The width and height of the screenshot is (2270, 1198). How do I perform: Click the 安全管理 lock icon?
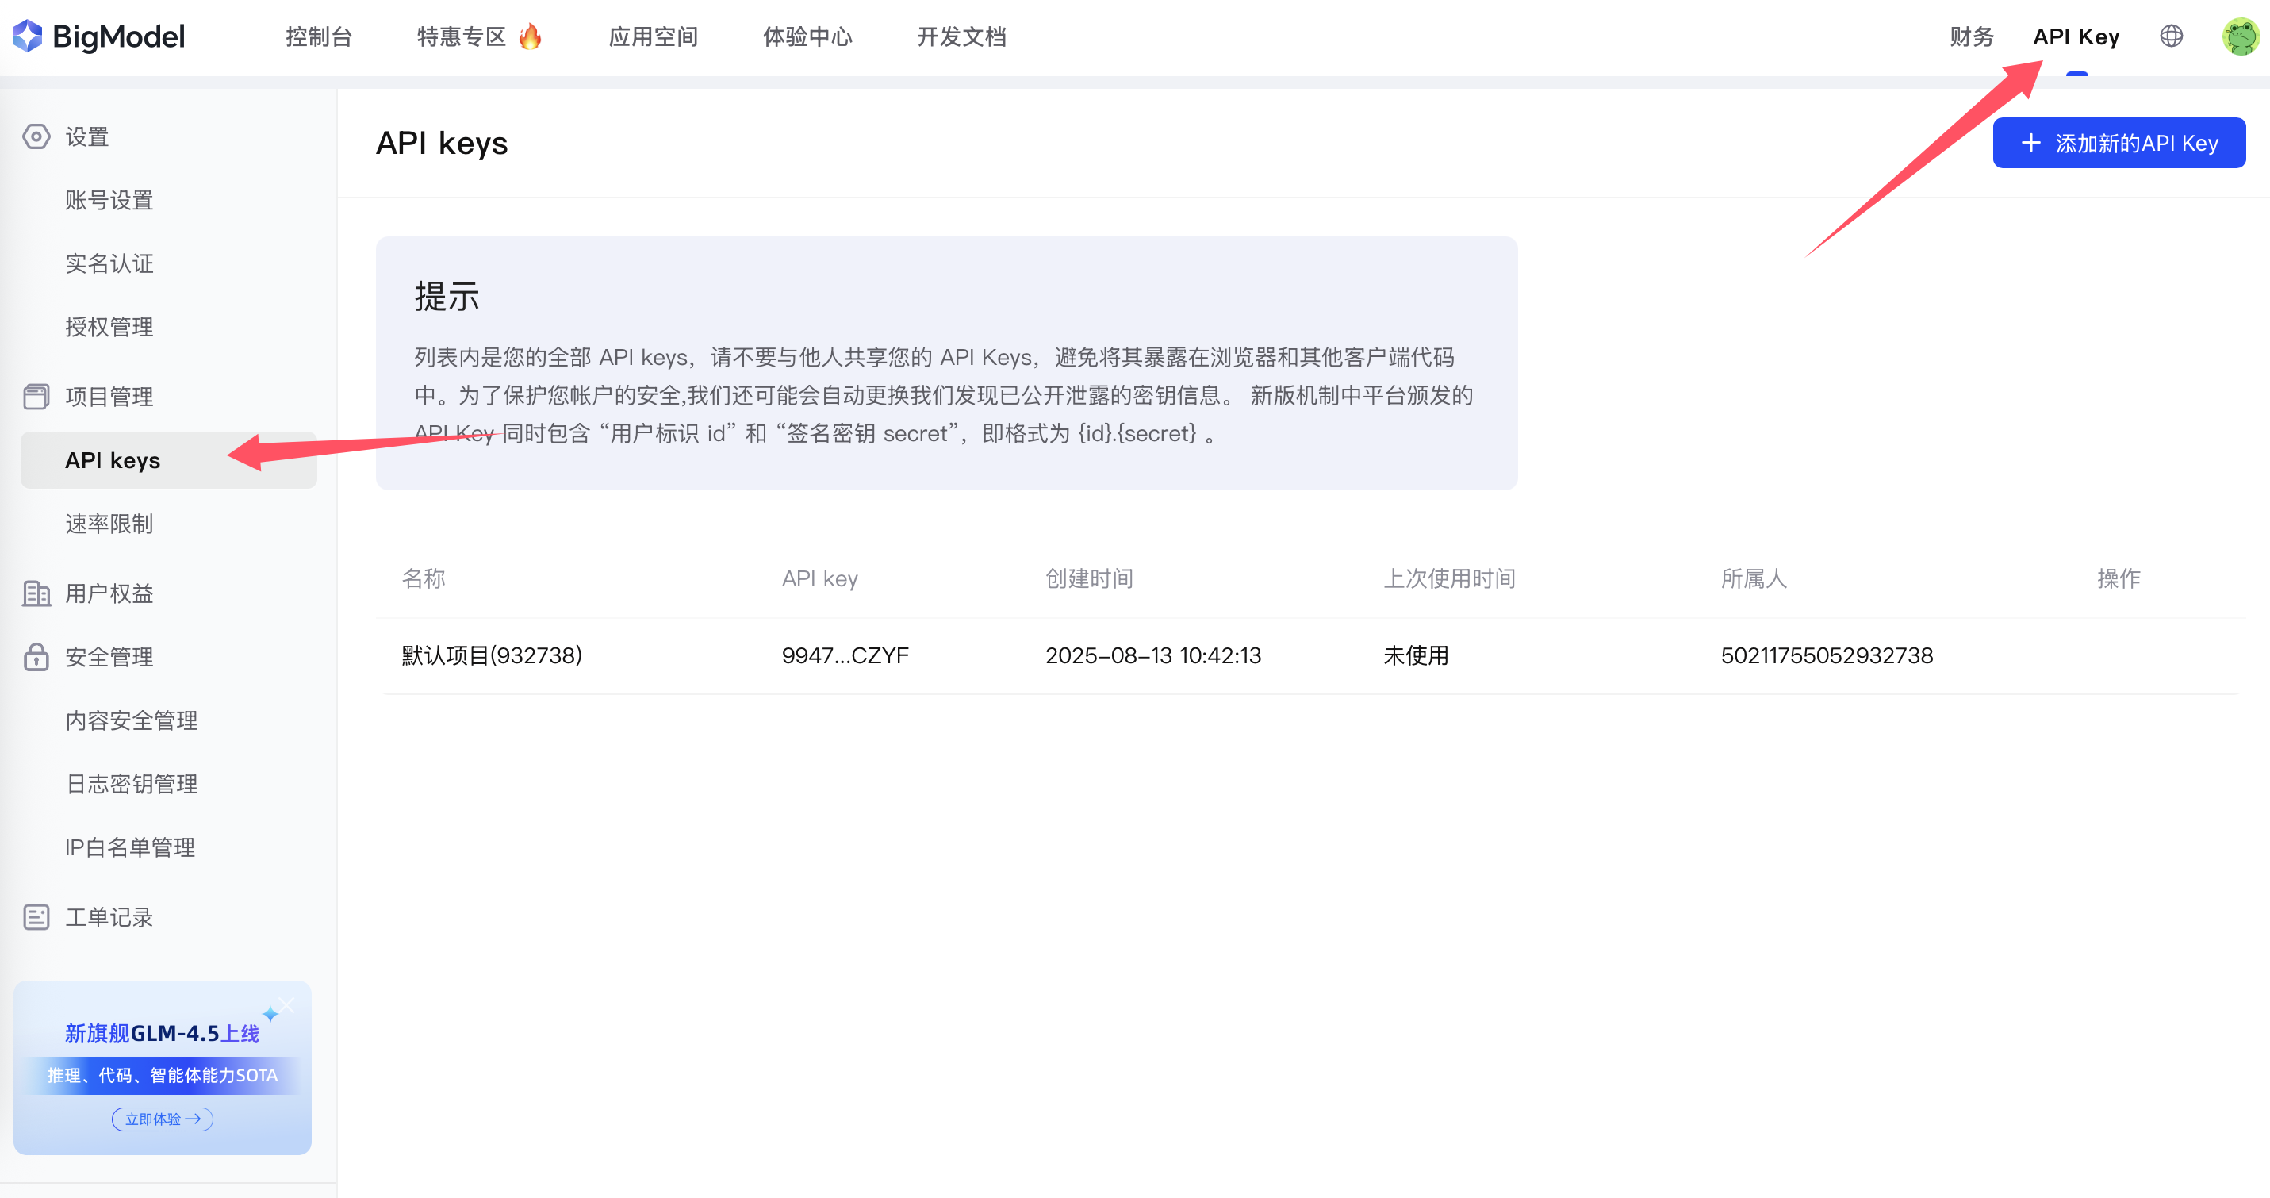coord(36,657)
